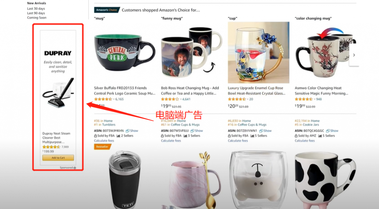This screenshot has height=209, width=379.
Task: Open the Luxury Enamel Cup product image
Action: (258, 53)
